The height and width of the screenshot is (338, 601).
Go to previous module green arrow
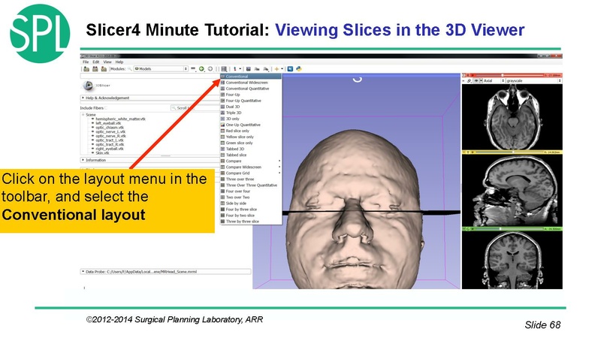click(x=201, y=69)
